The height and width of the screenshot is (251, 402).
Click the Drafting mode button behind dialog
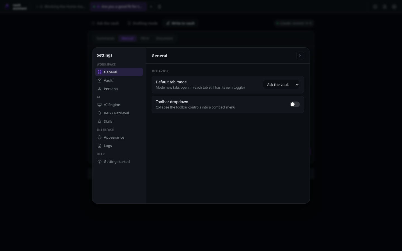[143, 23]
